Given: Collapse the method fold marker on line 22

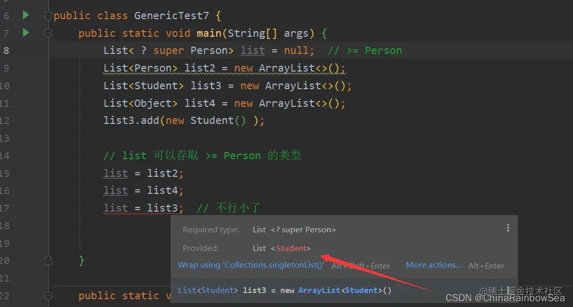Looking at the screenshot, I should (48, 296).
